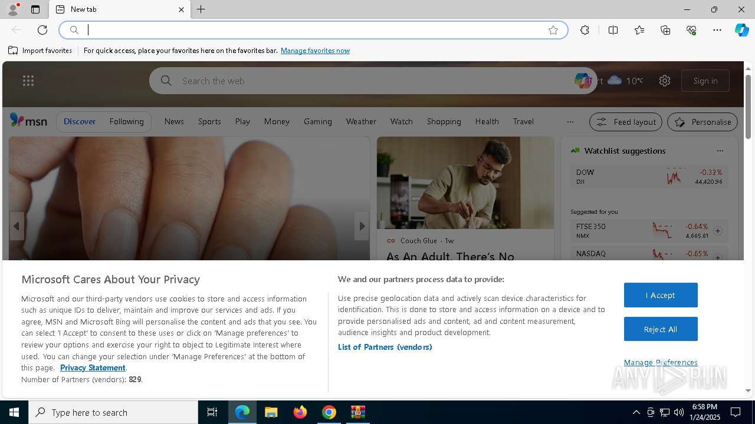Expand more categories ellipsis
Viewport: 755px width, 424px height.
click(x=570, y=122)
